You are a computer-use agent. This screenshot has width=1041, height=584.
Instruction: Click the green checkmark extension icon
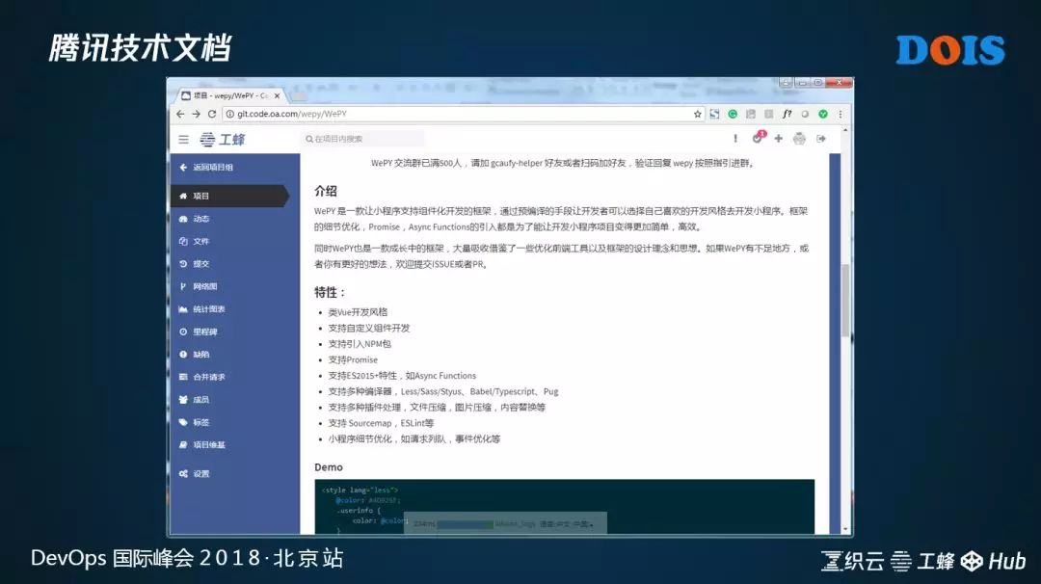822,114
